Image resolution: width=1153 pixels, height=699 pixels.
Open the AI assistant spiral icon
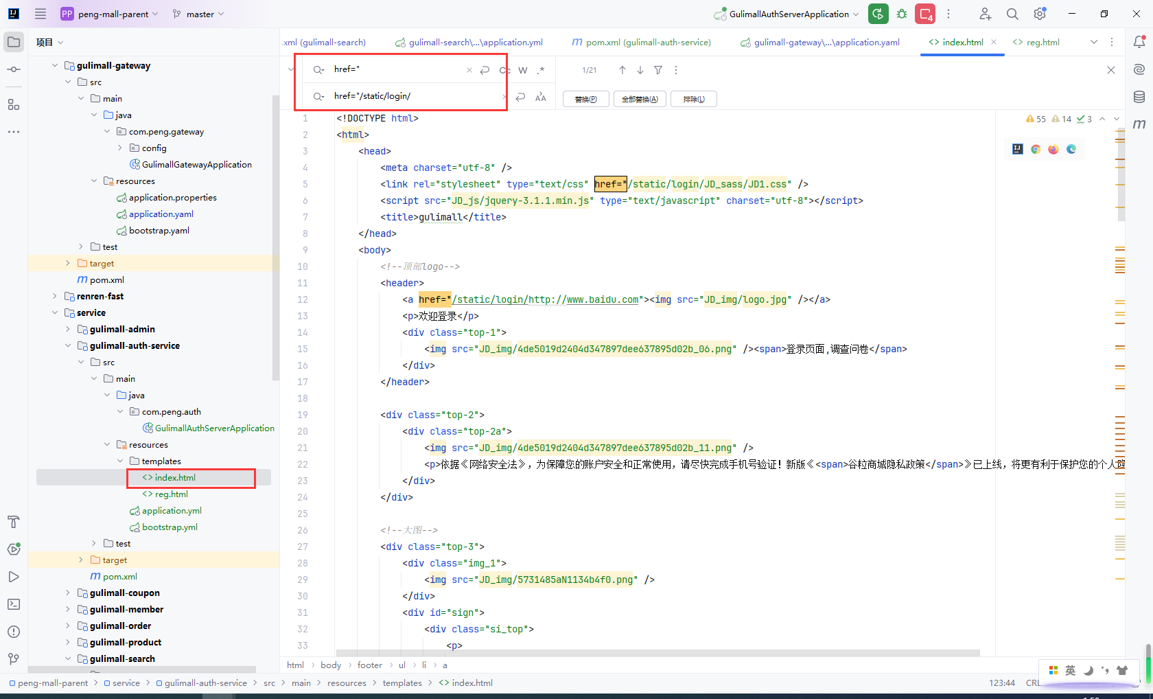(1139, 69)
